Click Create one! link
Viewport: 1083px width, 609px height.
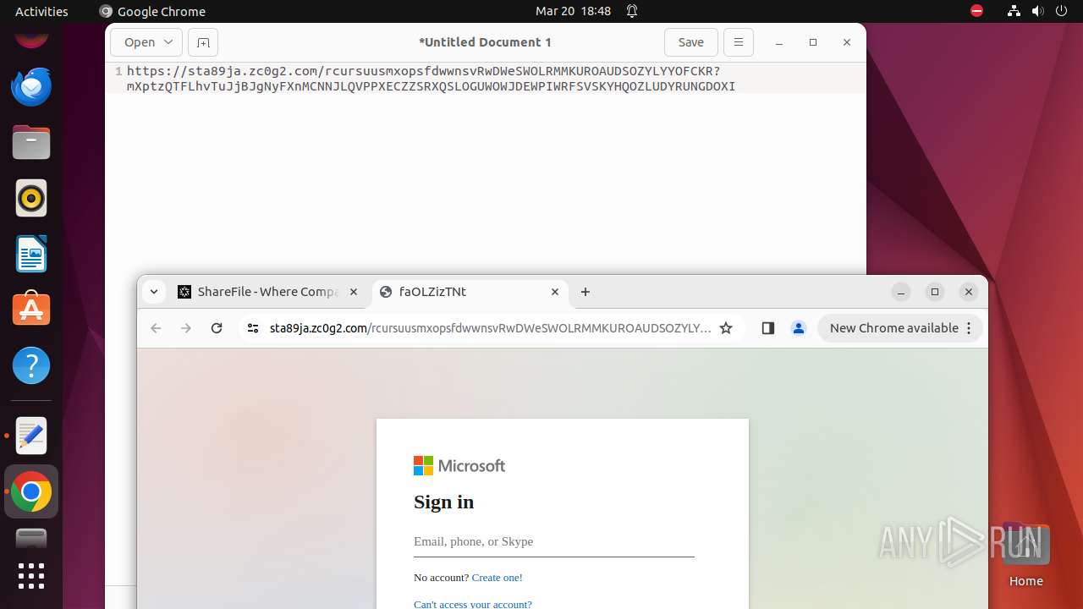point(497,578)
